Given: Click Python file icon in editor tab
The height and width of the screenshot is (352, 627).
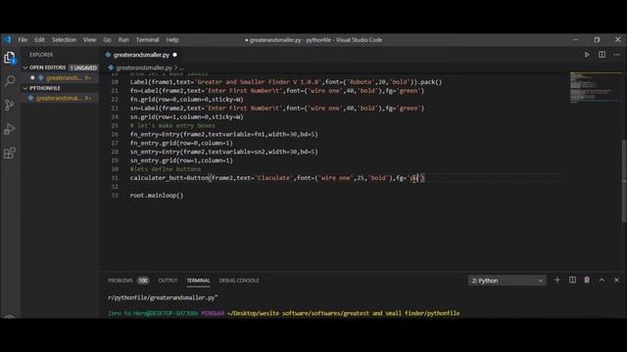Looking at the screenshot, I should (108, 55).
